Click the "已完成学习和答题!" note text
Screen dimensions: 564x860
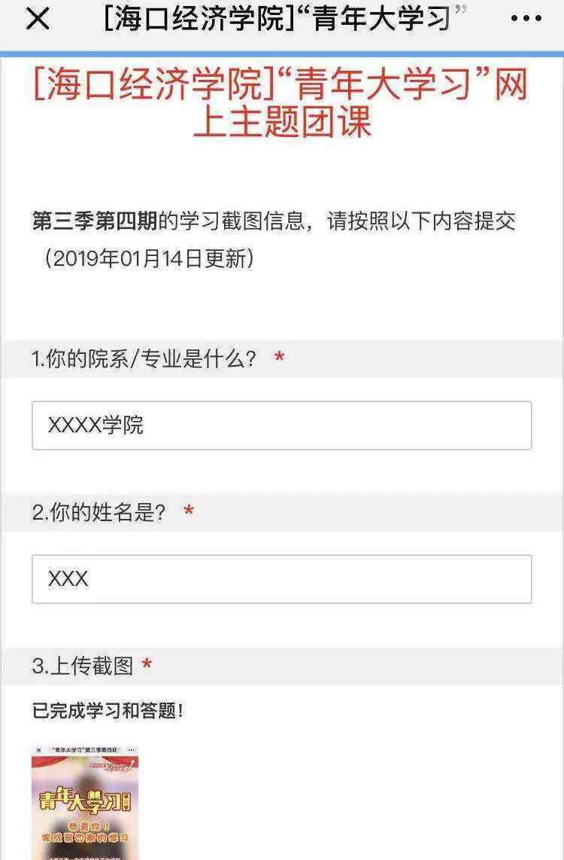108,711
